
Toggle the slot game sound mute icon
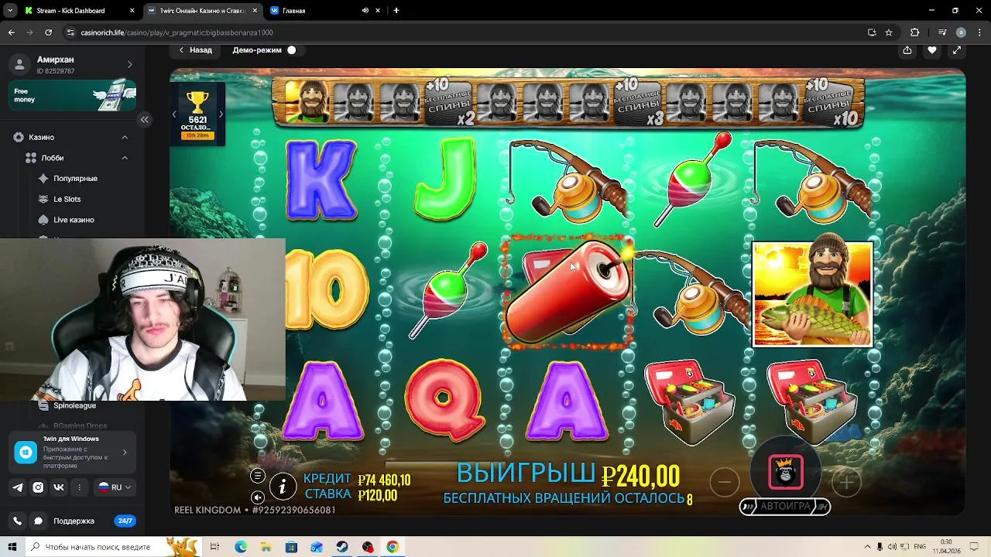click(x=258, y=497)
